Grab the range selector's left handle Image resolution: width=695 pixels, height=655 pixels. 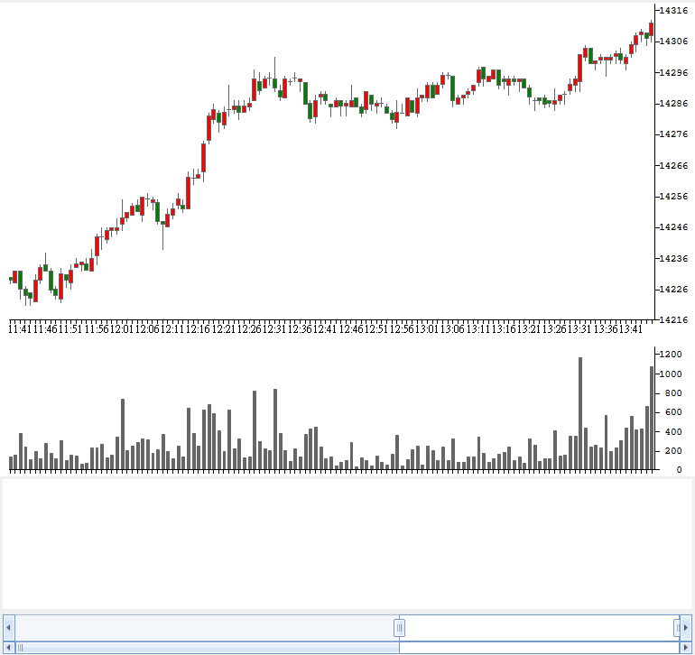tap(399, 628)
